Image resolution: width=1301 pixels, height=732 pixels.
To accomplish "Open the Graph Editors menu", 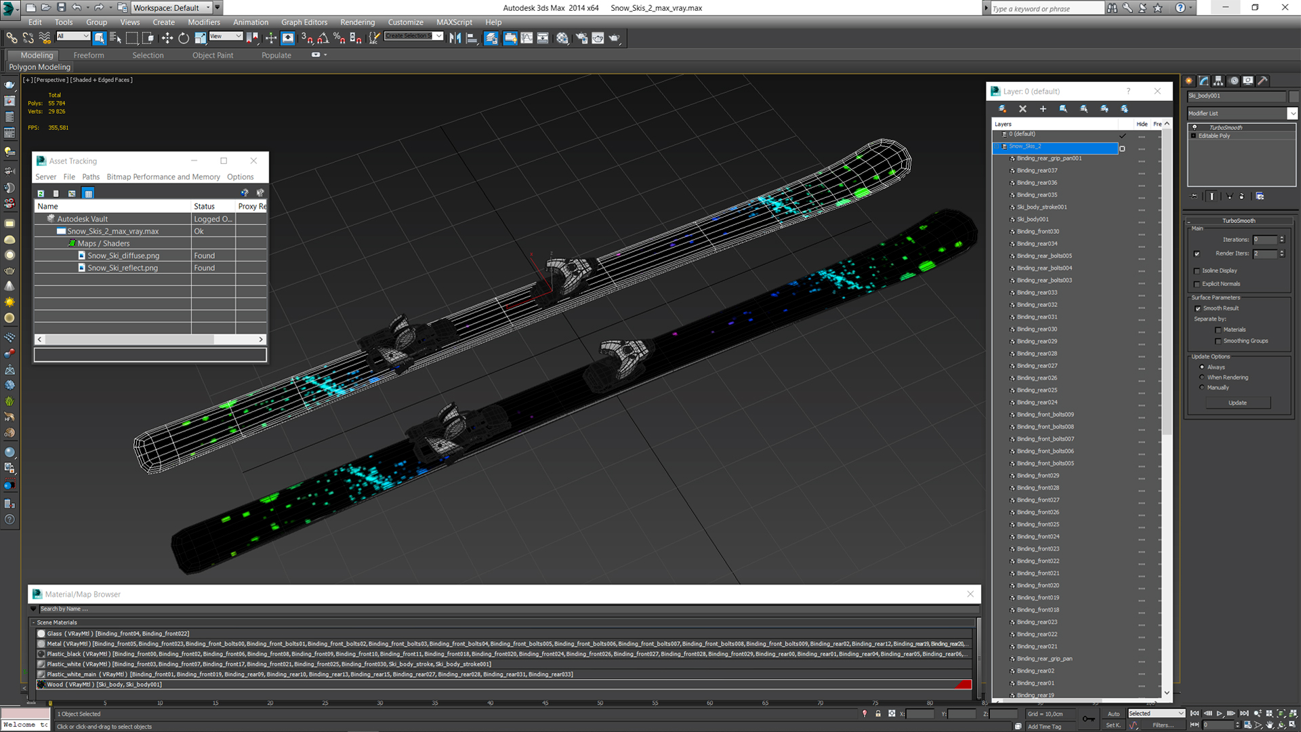I will click(x=304, y=22).
